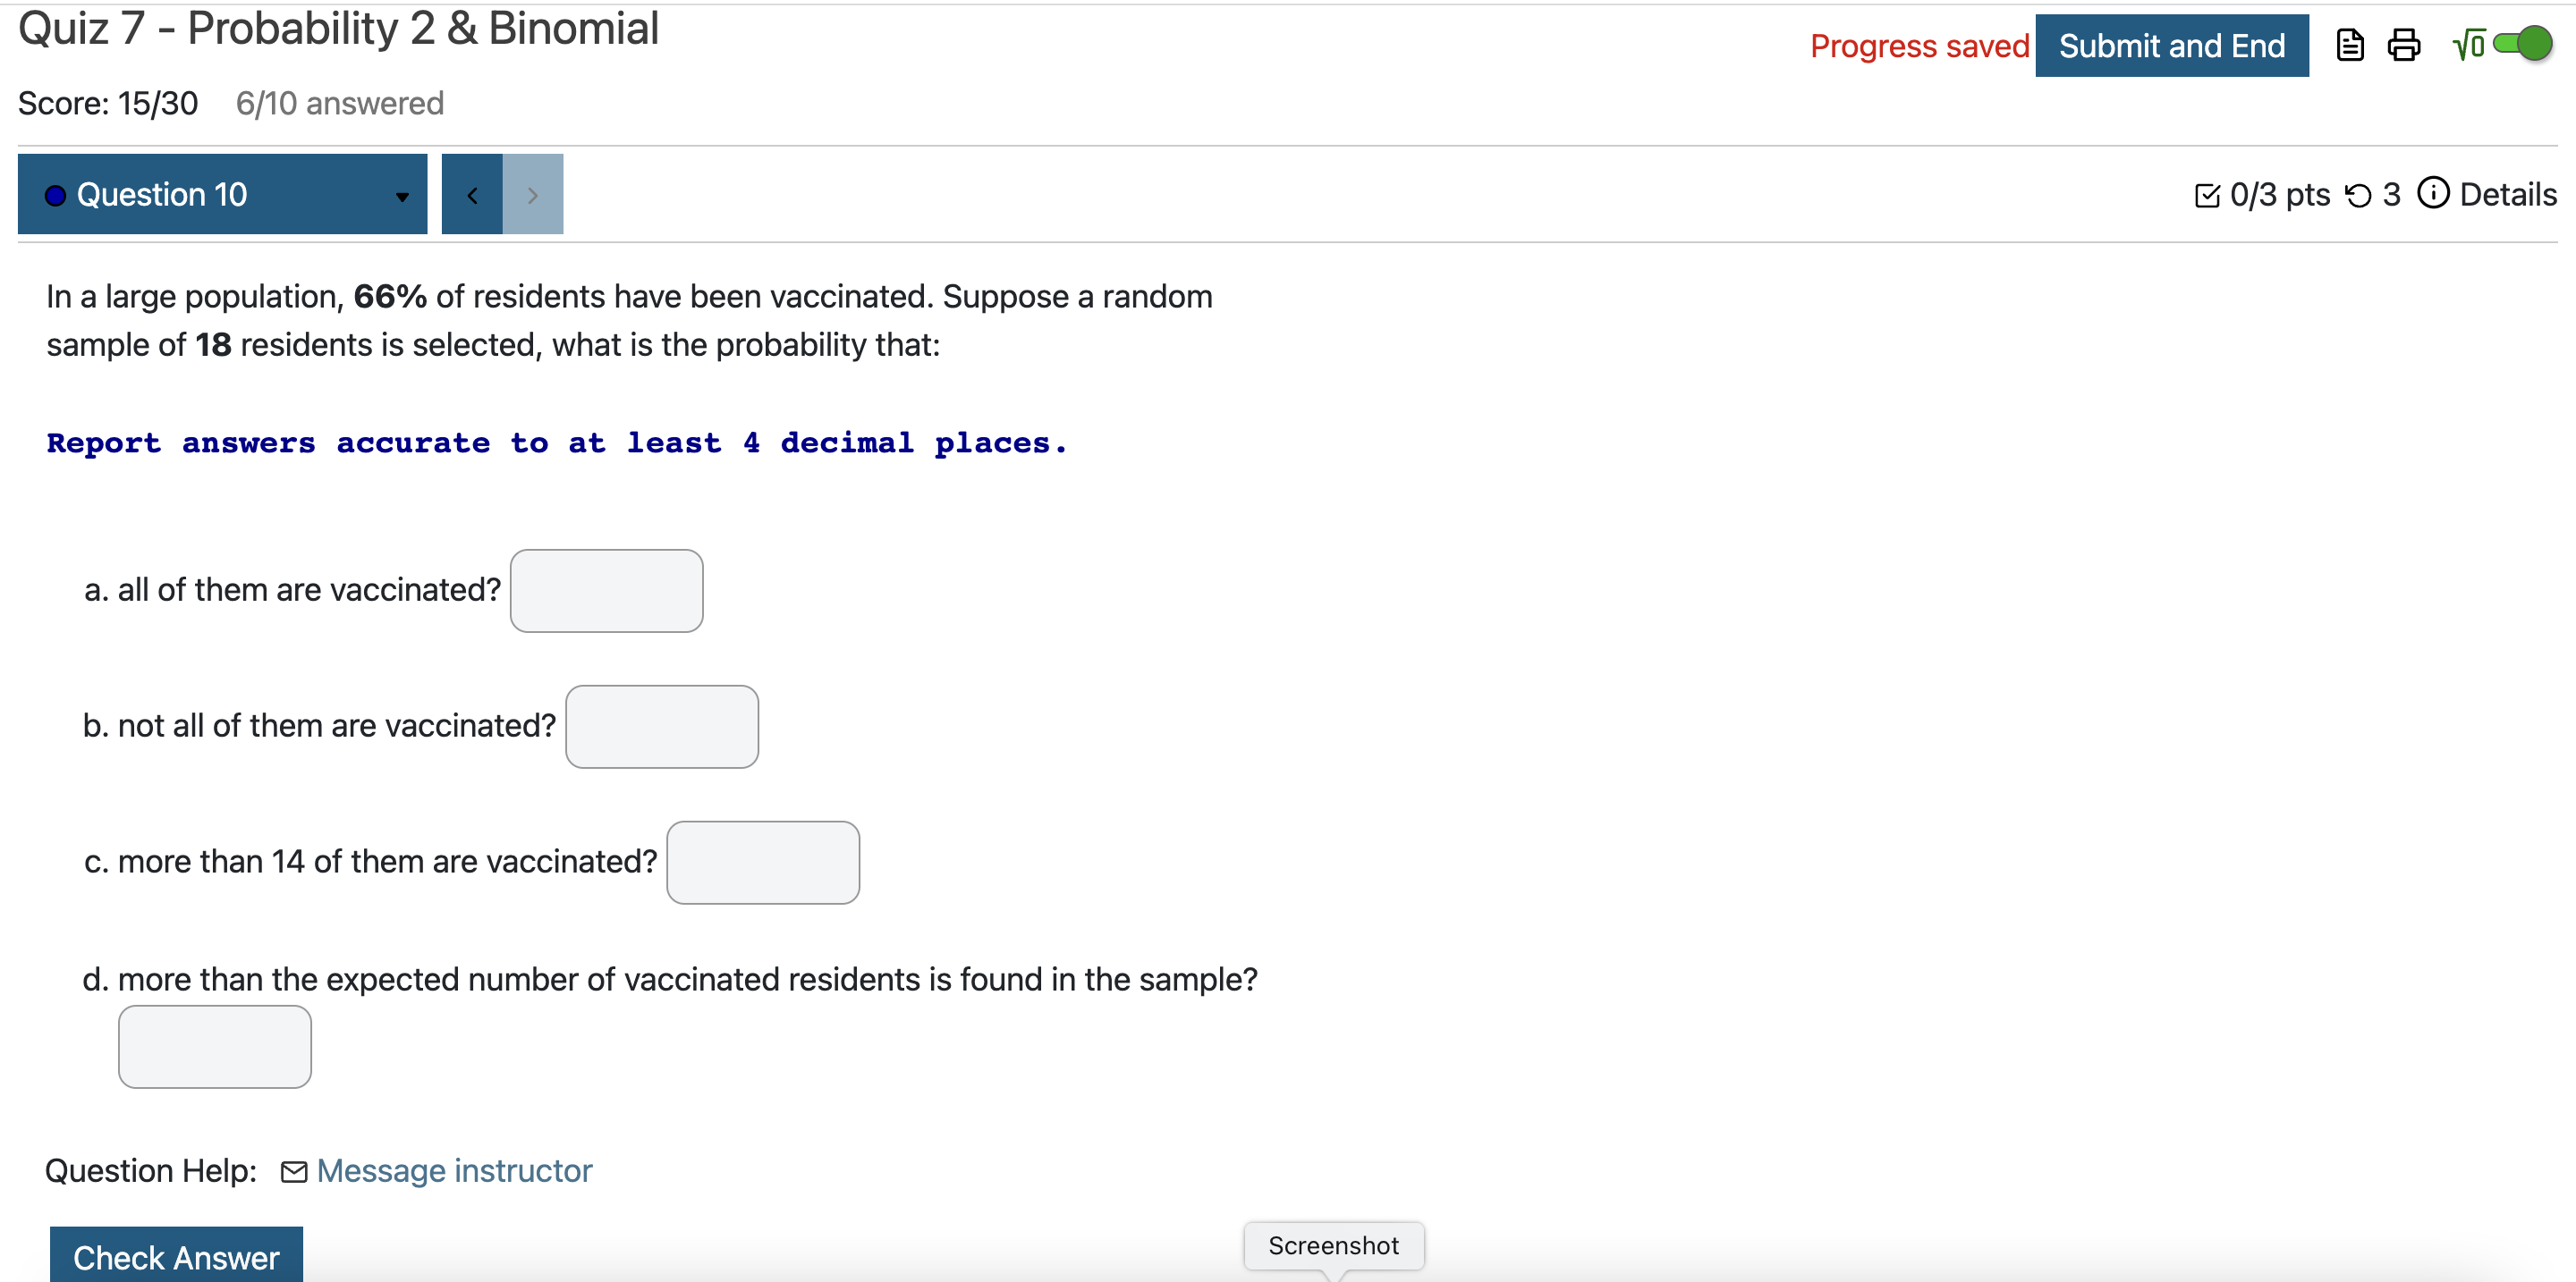Click the blue radio dot beside Question 10
The height and width of the screenshot is (1282, 2576).
coord(55,194)
